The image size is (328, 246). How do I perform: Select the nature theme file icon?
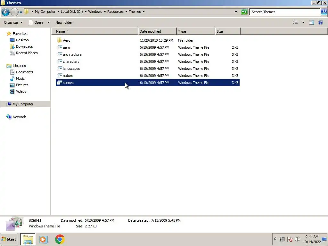[60, 76]
